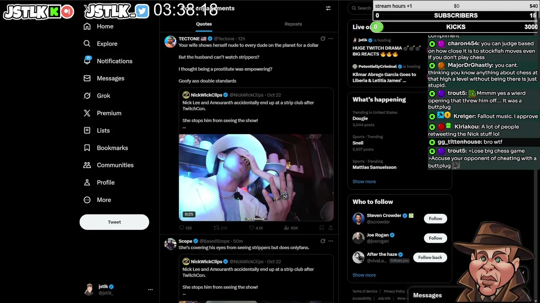Open Ads info footer link
540x303 pixels.
pyautogui.click(x=384, y=298)
